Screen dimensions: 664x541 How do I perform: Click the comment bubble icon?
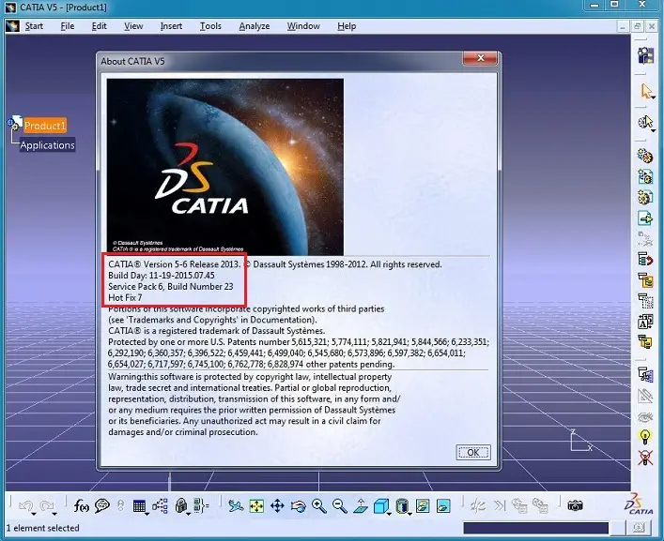point(102,505)
